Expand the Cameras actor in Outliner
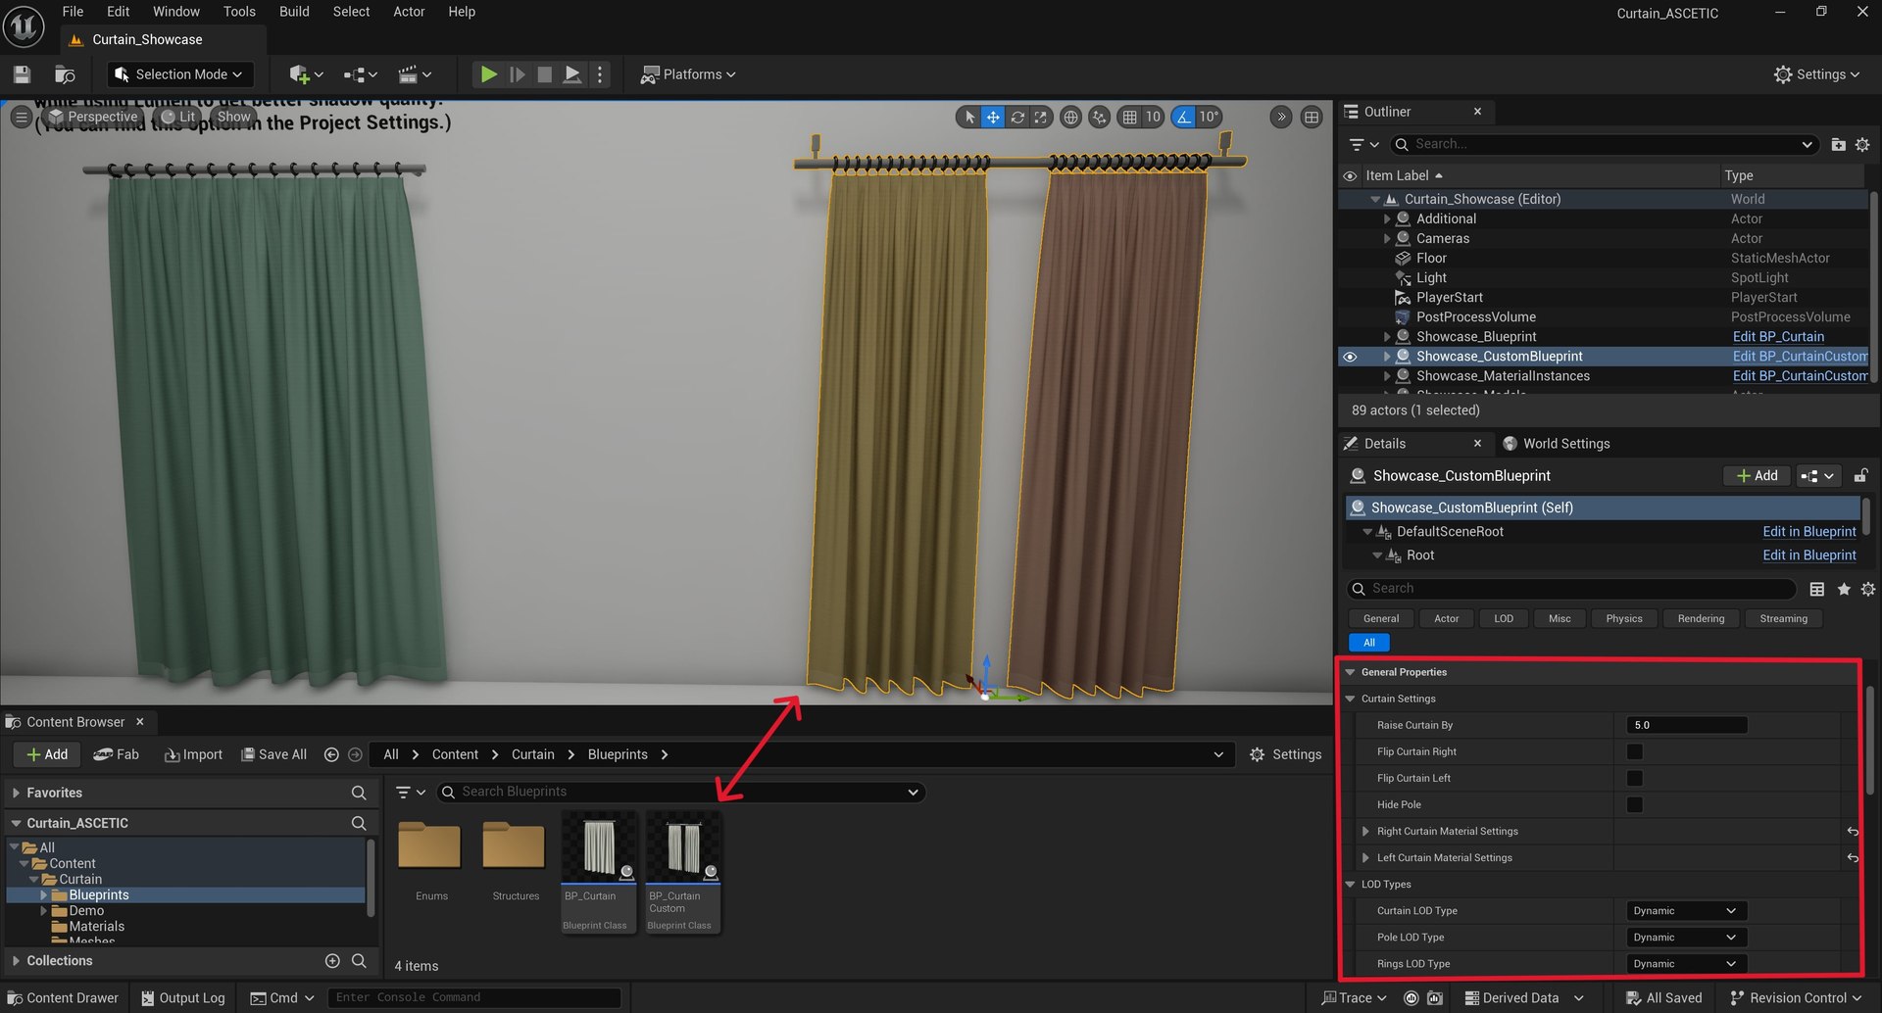Image resolution: width=1882 pixels, height=1013 pixels. 1386,239
